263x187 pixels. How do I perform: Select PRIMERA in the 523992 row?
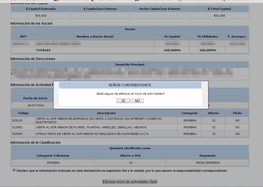190,127
